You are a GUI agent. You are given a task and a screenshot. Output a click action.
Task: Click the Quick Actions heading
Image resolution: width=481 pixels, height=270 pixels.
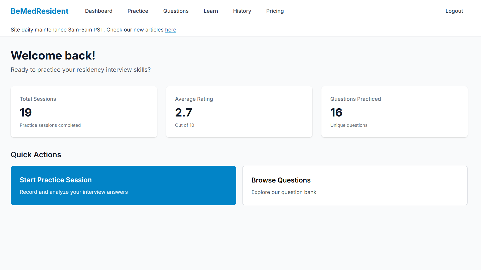click(x=36, y=154)
